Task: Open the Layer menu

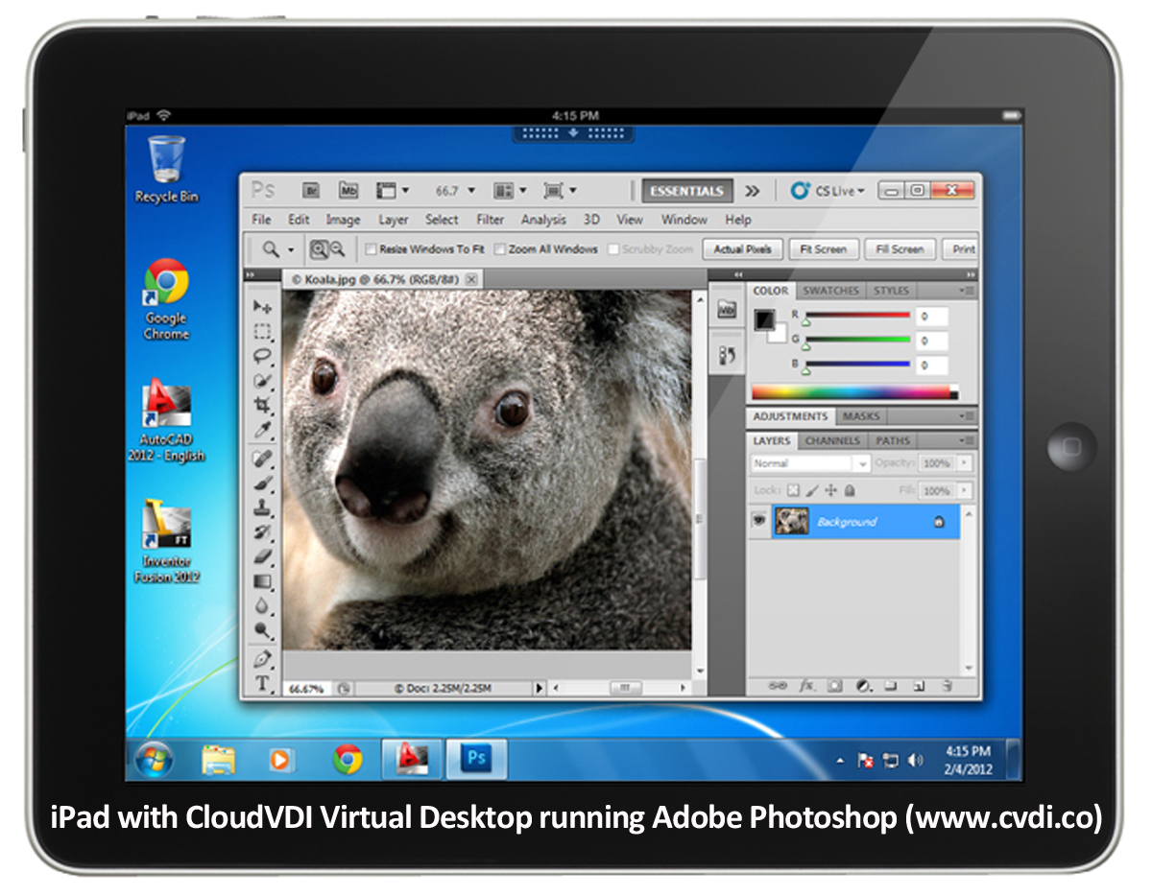Action: [393, 220]
